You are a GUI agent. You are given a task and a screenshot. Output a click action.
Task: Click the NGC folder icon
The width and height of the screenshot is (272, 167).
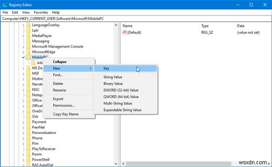coord(28,89)
